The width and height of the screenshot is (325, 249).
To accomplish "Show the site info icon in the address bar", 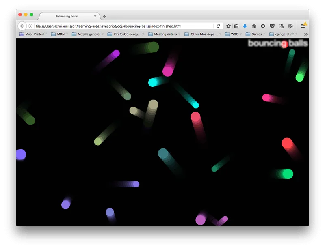I will coord(30,26).
